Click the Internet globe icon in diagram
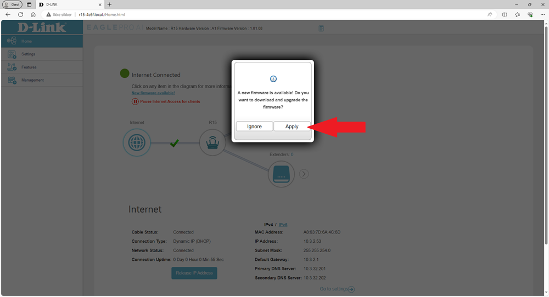549x297 pixels. [137, 142]
